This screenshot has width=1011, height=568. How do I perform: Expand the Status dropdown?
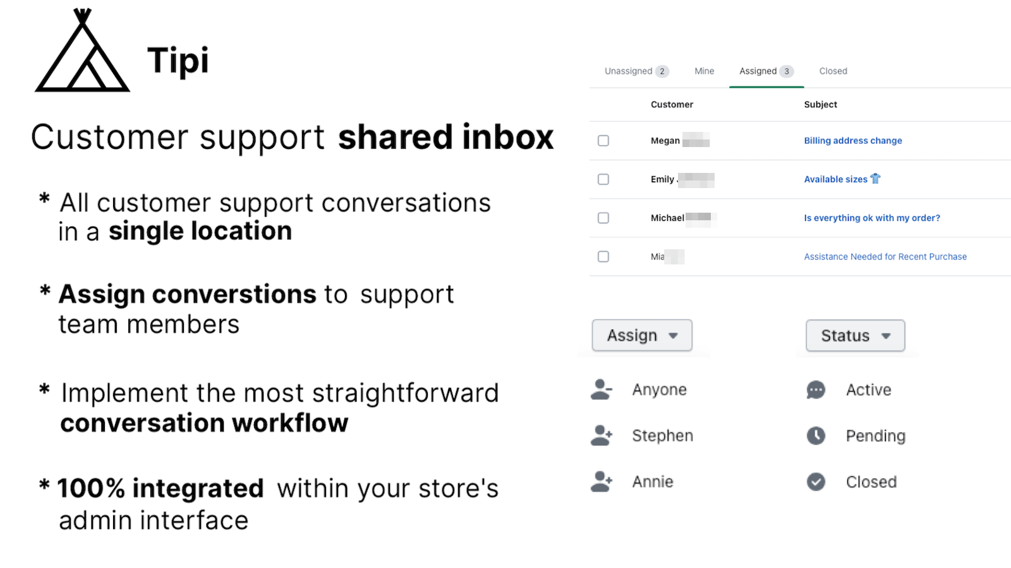click(854, 335)
